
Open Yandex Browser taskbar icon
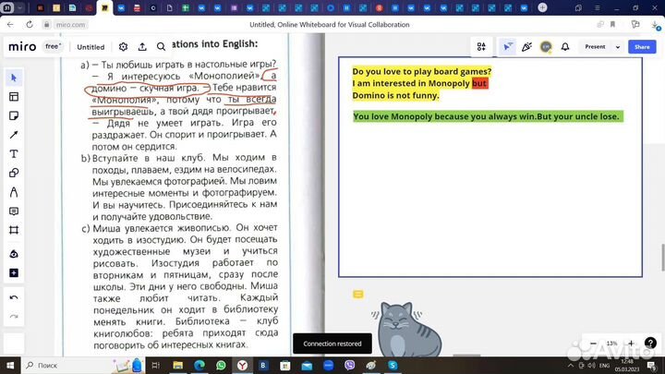[x=242, y=365]
